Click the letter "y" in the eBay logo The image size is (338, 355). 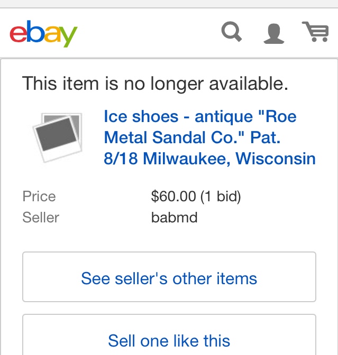click(69, 35)
